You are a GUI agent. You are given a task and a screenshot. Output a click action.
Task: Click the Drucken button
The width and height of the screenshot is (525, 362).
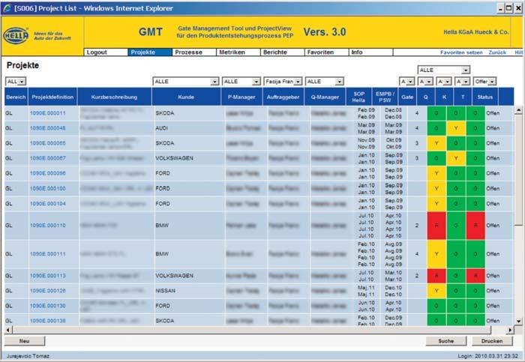pyautogui.click(x=492, y=341)
